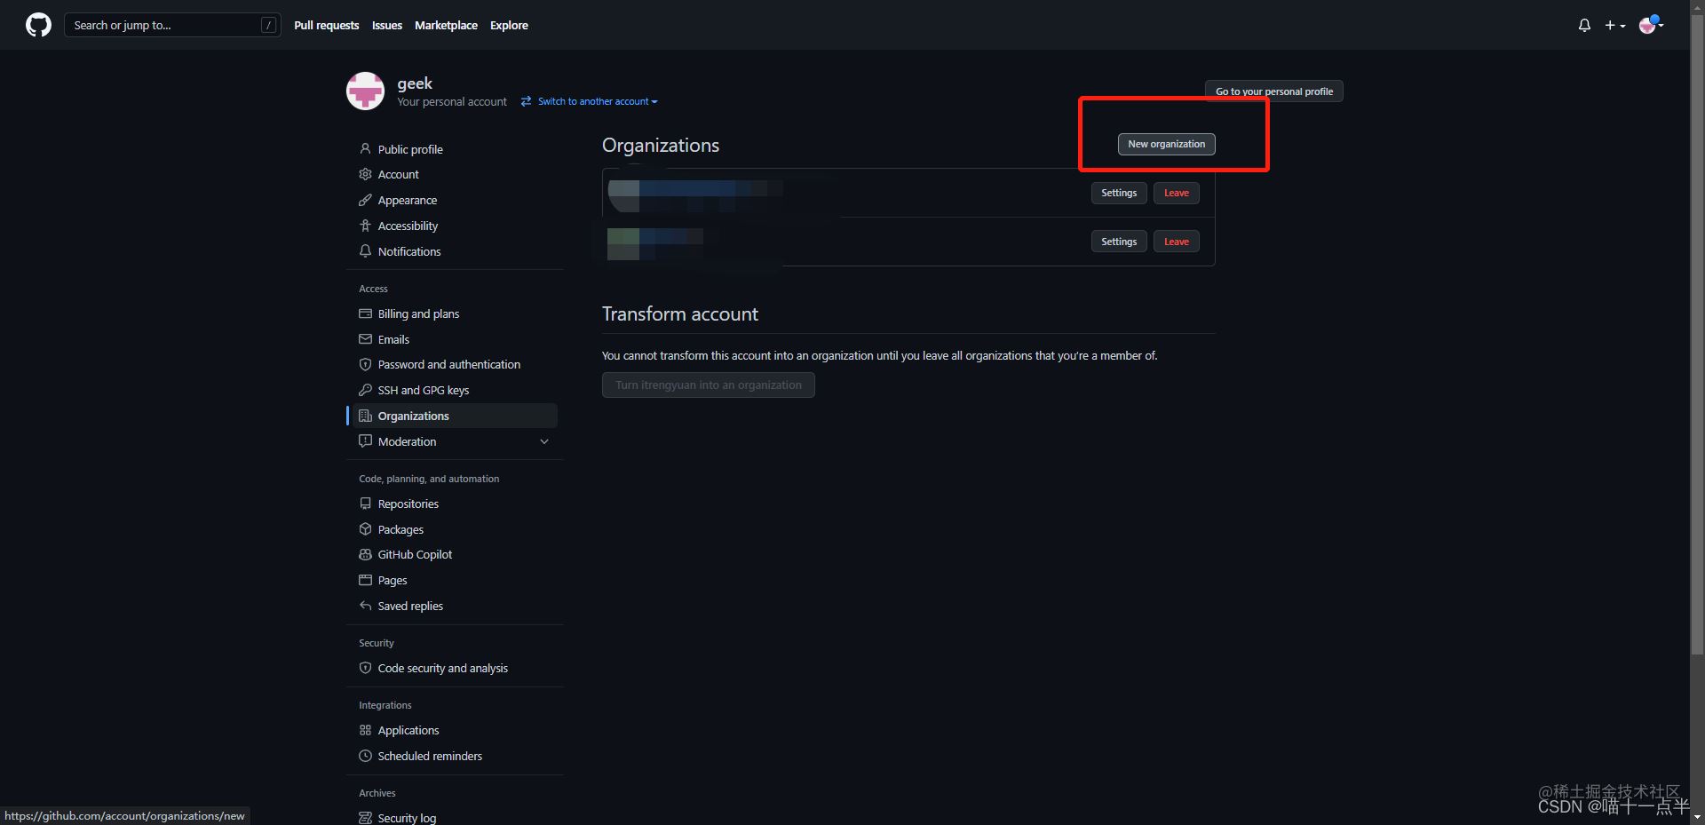Open the first organization's blurred entry
This screenshot has height=825, width=1705.
(x=694, y=194)
